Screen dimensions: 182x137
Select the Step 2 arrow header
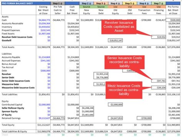[x=86, y=3]
